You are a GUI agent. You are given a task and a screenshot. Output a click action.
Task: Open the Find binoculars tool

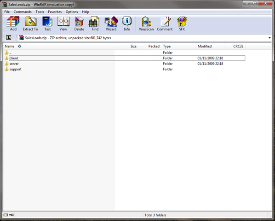[x=95, y=23]
